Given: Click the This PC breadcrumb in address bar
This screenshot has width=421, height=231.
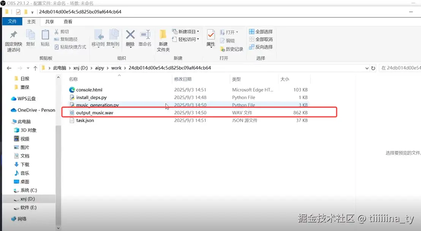Looking at the screenshot, I should [60, 68].
